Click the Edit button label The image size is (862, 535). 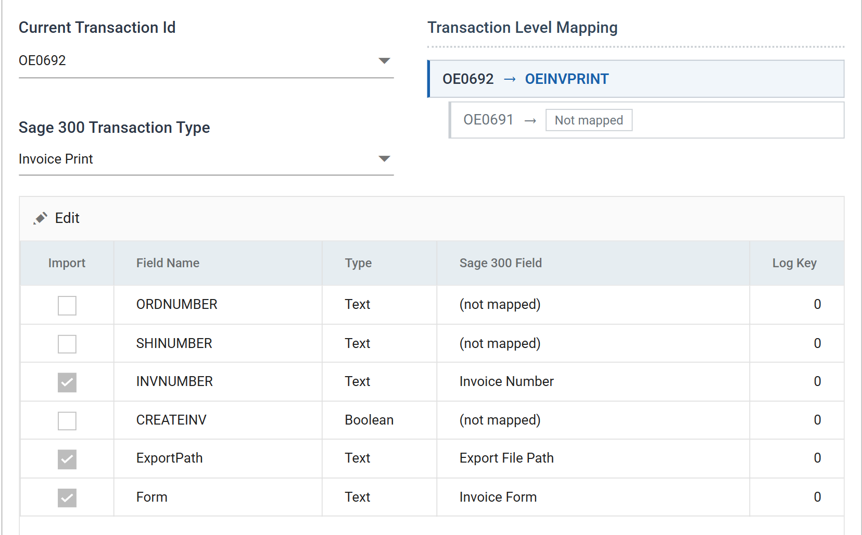click(x=67, y=218)
